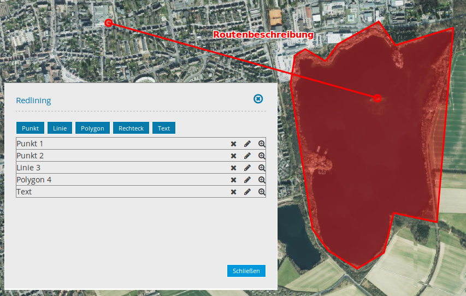Close the Redlining dialog with the round X icon
The height and width of the screenshot is (296, 466).
click(x=258, y=99)
